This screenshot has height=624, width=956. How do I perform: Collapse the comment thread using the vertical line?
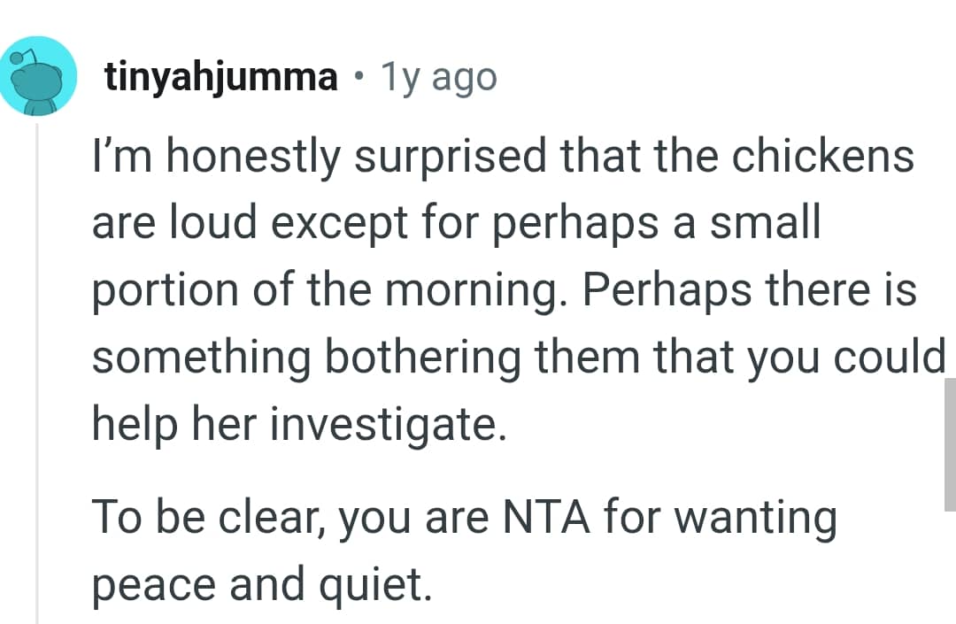pyautogui.click(x=37, y=372)
